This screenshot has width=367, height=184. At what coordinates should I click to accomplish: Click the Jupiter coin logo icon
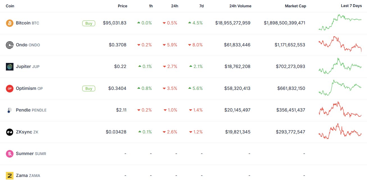(x=10, y=67)
